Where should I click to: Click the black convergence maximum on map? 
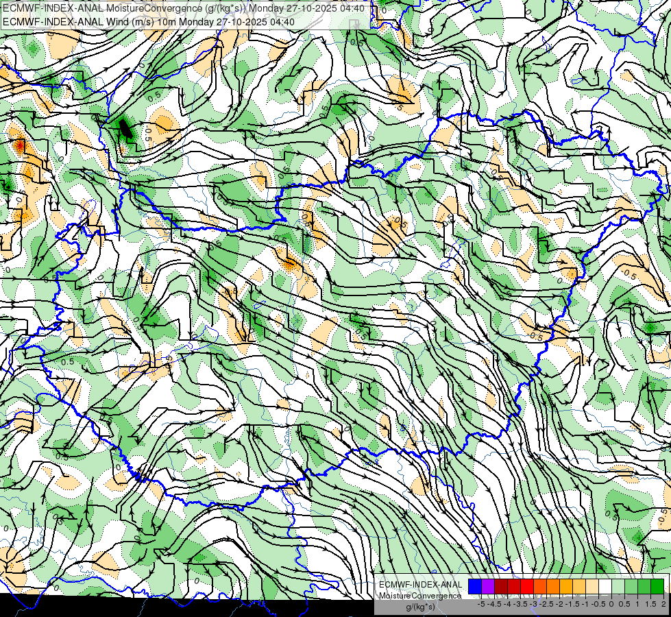click(x=125, y=128)
